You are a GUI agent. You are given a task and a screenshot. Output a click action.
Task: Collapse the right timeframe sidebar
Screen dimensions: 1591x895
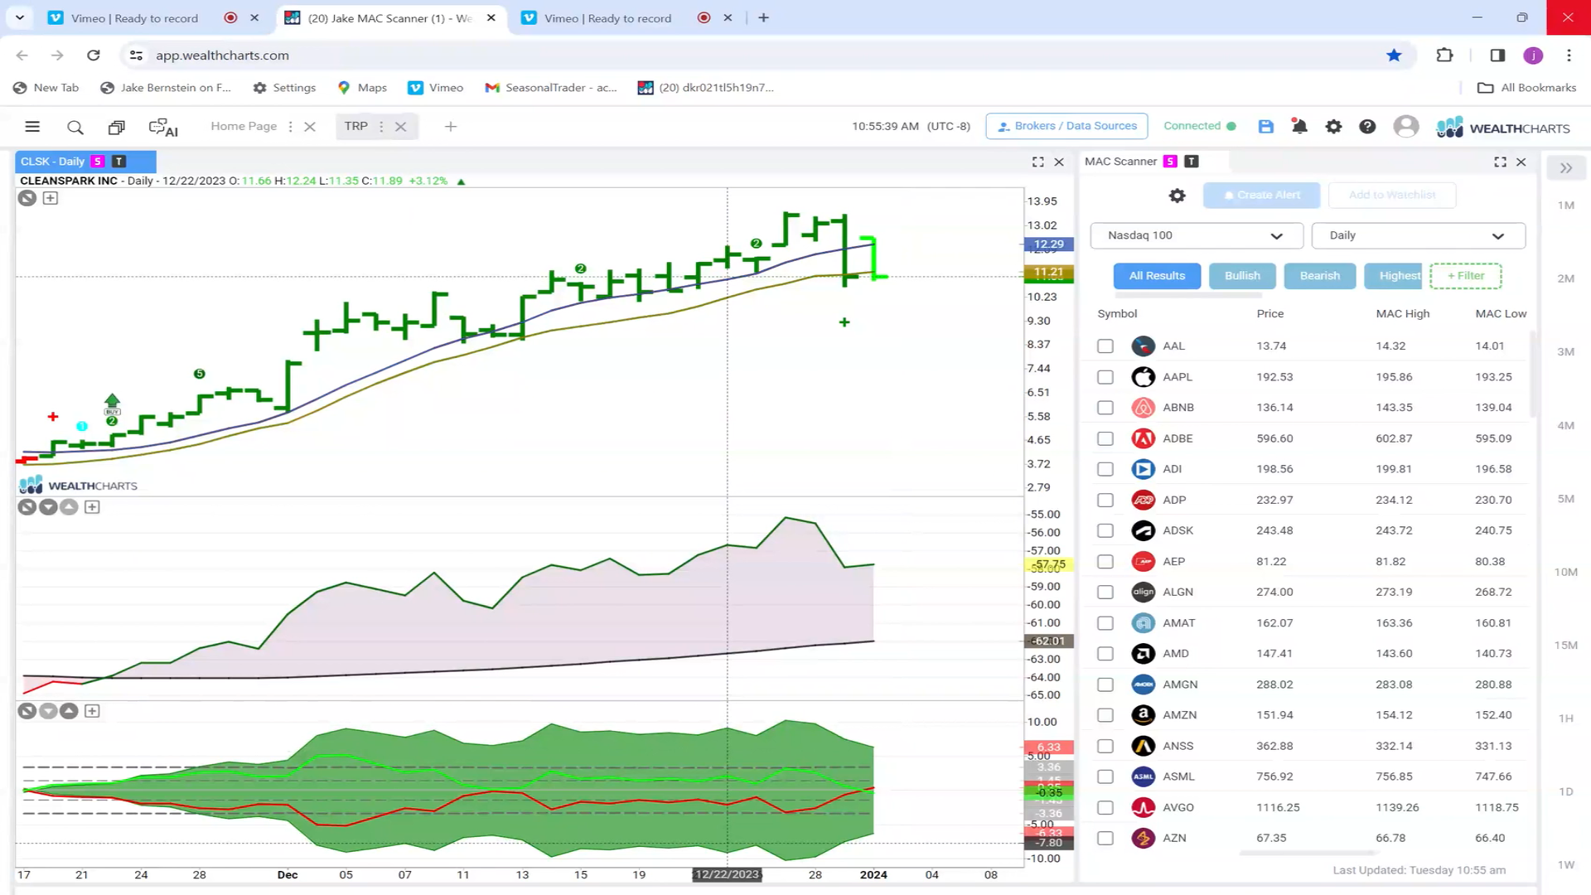pos(1566,168)
